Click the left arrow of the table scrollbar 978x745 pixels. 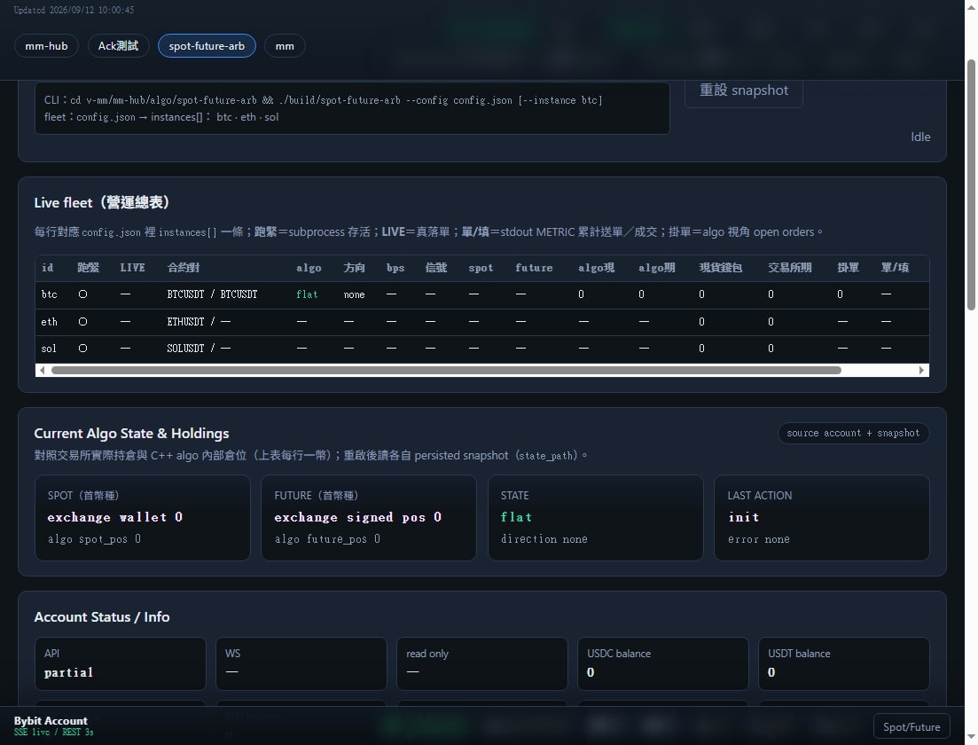click(42, 370)
